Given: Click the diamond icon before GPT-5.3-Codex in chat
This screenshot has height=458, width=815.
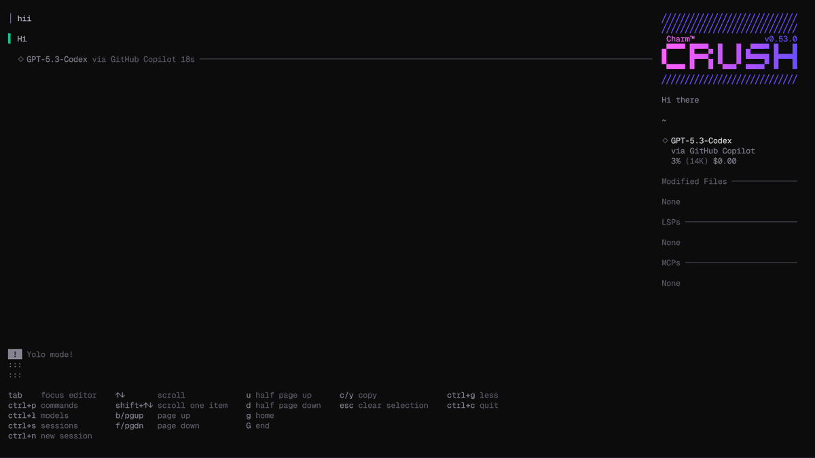Looking at the screenshot, I should (20, 59).
